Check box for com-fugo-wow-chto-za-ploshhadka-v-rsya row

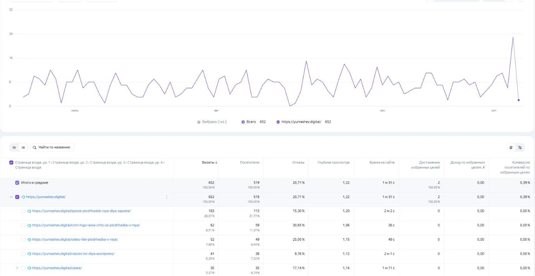23,225
